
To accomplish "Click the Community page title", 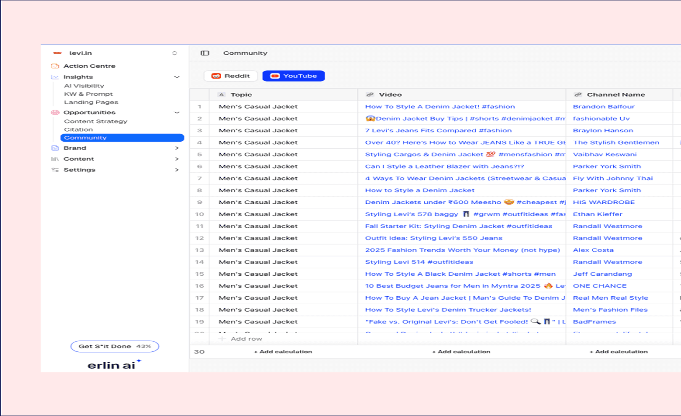I will point(245,53).
